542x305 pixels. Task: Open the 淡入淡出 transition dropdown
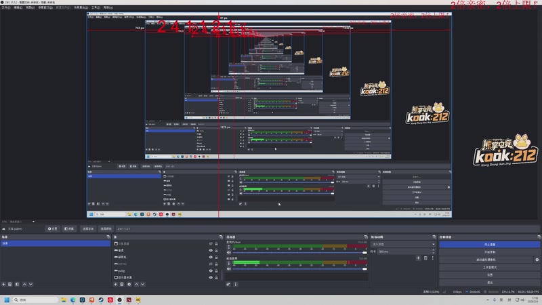pos(403,244)
